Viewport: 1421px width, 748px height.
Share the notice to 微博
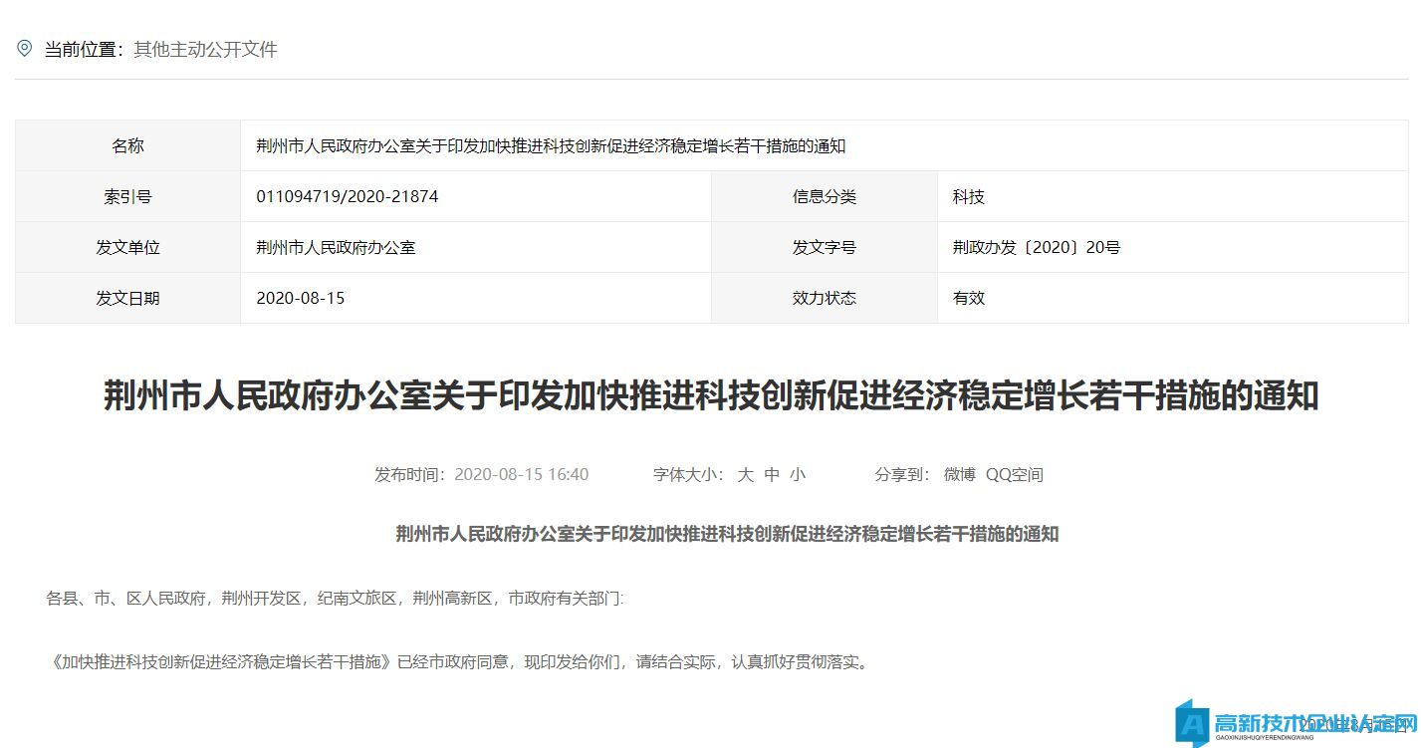tap(960, 475)
